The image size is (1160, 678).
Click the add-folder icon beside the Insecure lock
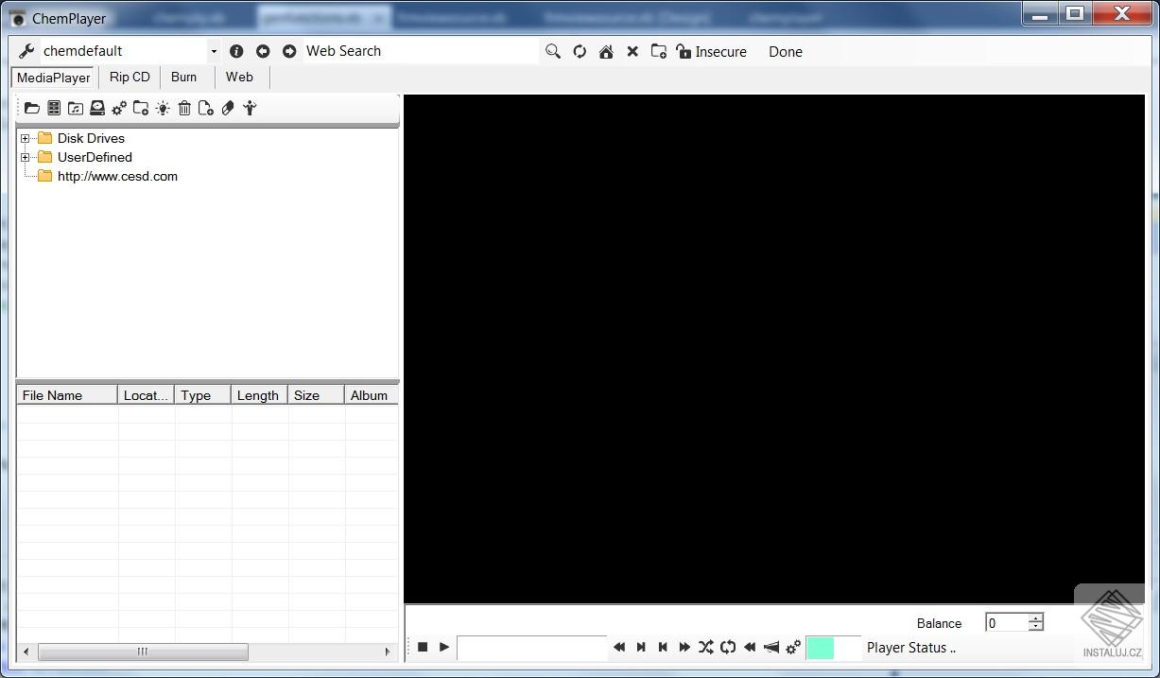(x=659, y=52)
